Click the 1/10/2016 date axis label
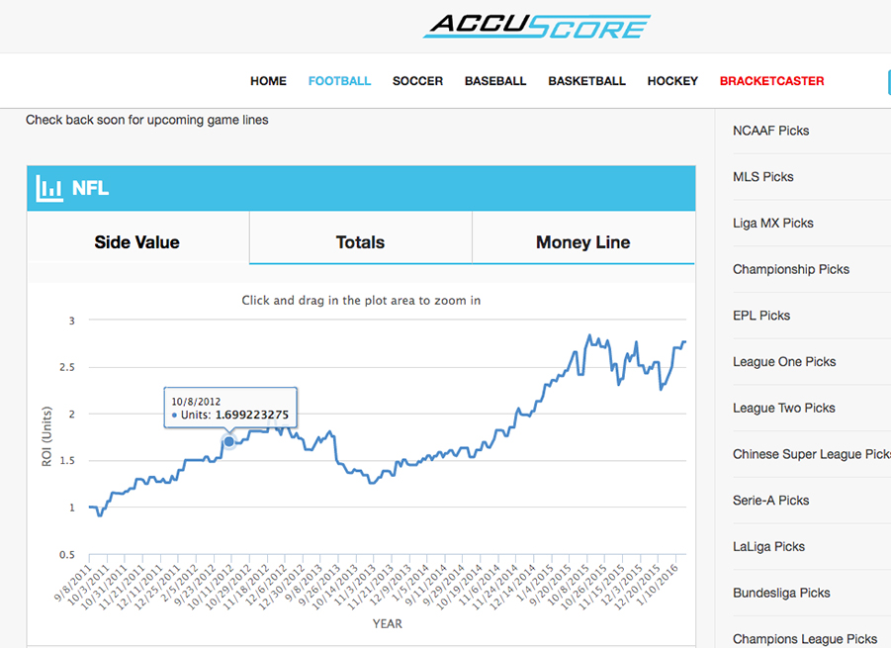The height and width of the screenshot is (648, 891). (658, 584)
